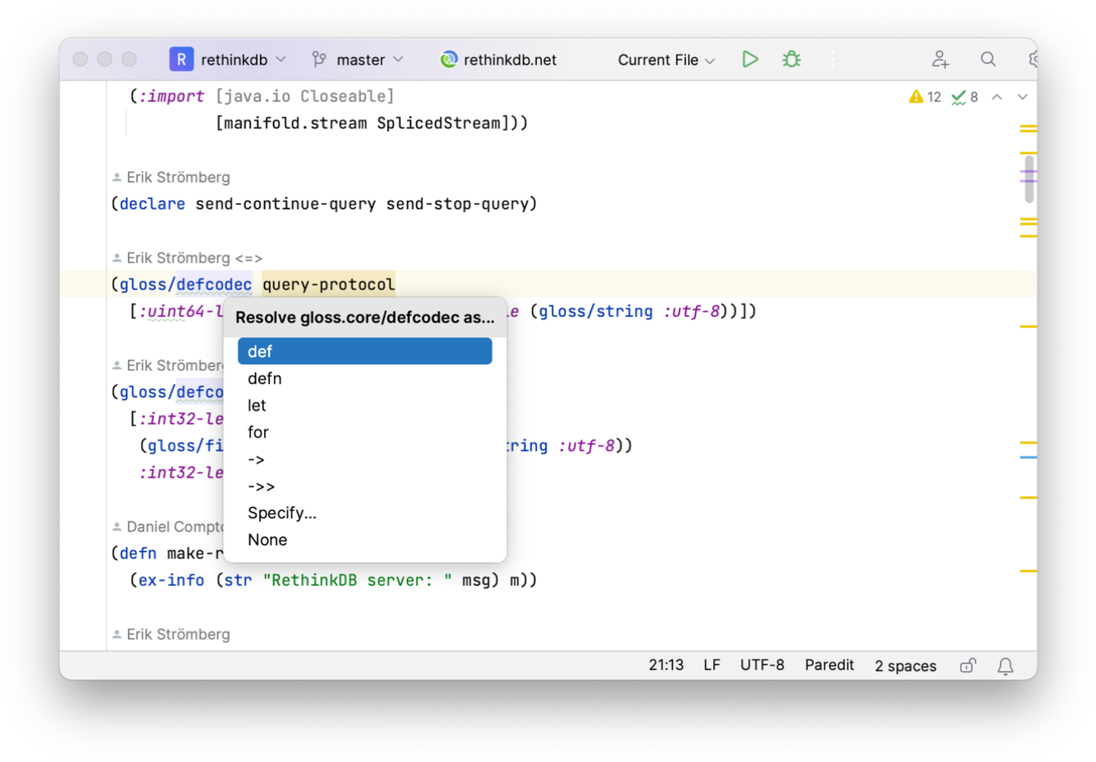The width and height of the screenshot is (1096, 762).
Task: Toggle the read-only lock icon in status bar
Action: tap(967, 666)
